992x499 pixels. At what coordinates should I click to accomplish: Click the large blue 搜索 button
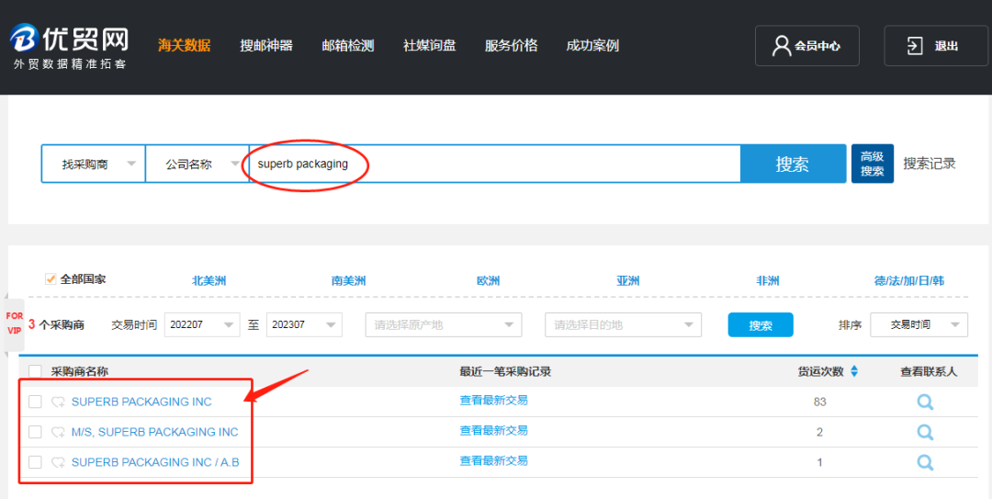coord(793,164)
